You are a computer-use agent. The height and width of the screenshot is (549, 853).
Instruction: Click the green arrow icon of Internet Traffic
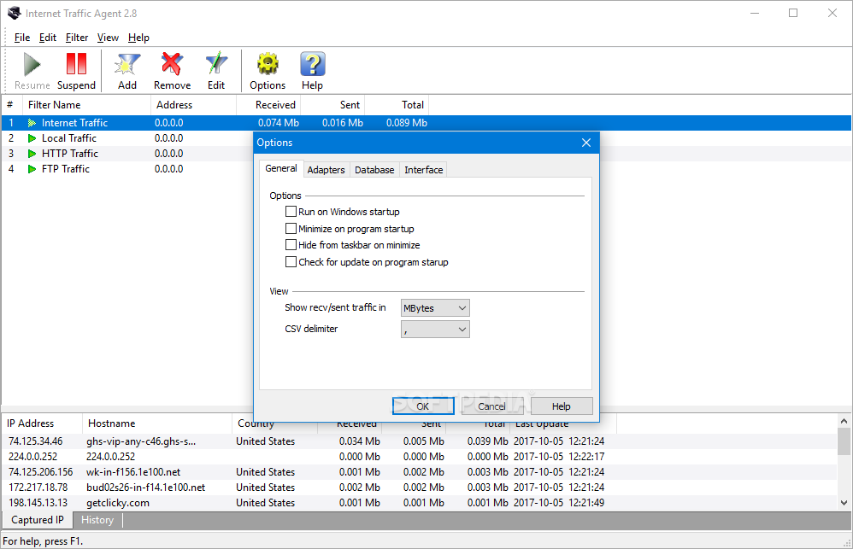(x=32, y=123)
